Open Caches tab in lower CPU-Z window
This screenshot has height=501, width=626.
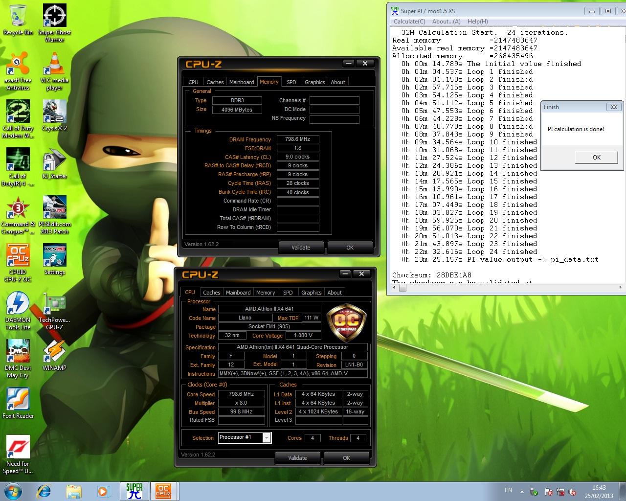(x=211, y=293)
